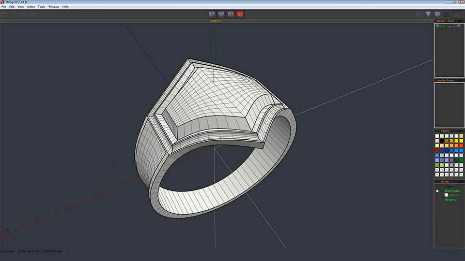Image resolution: width=465 pixels, height=261 pixels.
Task: Select edge selection mode cube icon
Action: [x=221, y=14]
